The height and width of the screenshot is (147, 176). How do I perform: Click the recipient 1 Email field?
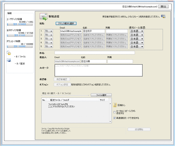(x=71, y=31)
